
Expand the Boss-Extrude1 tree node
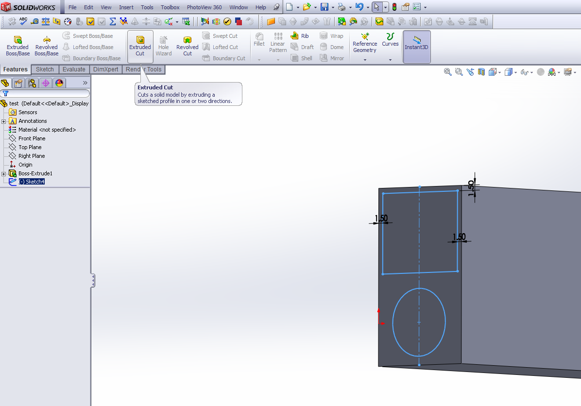tap(4, 173)
